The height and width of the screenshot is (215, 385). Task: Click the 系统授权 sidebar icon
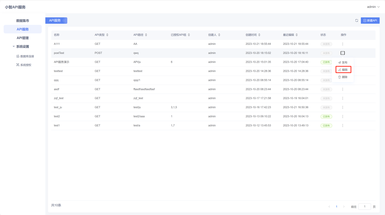[18, 65]
